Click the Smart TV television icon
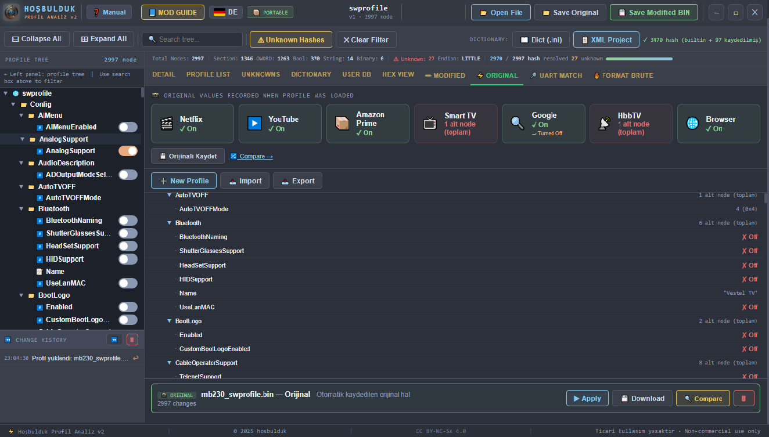 430,123
